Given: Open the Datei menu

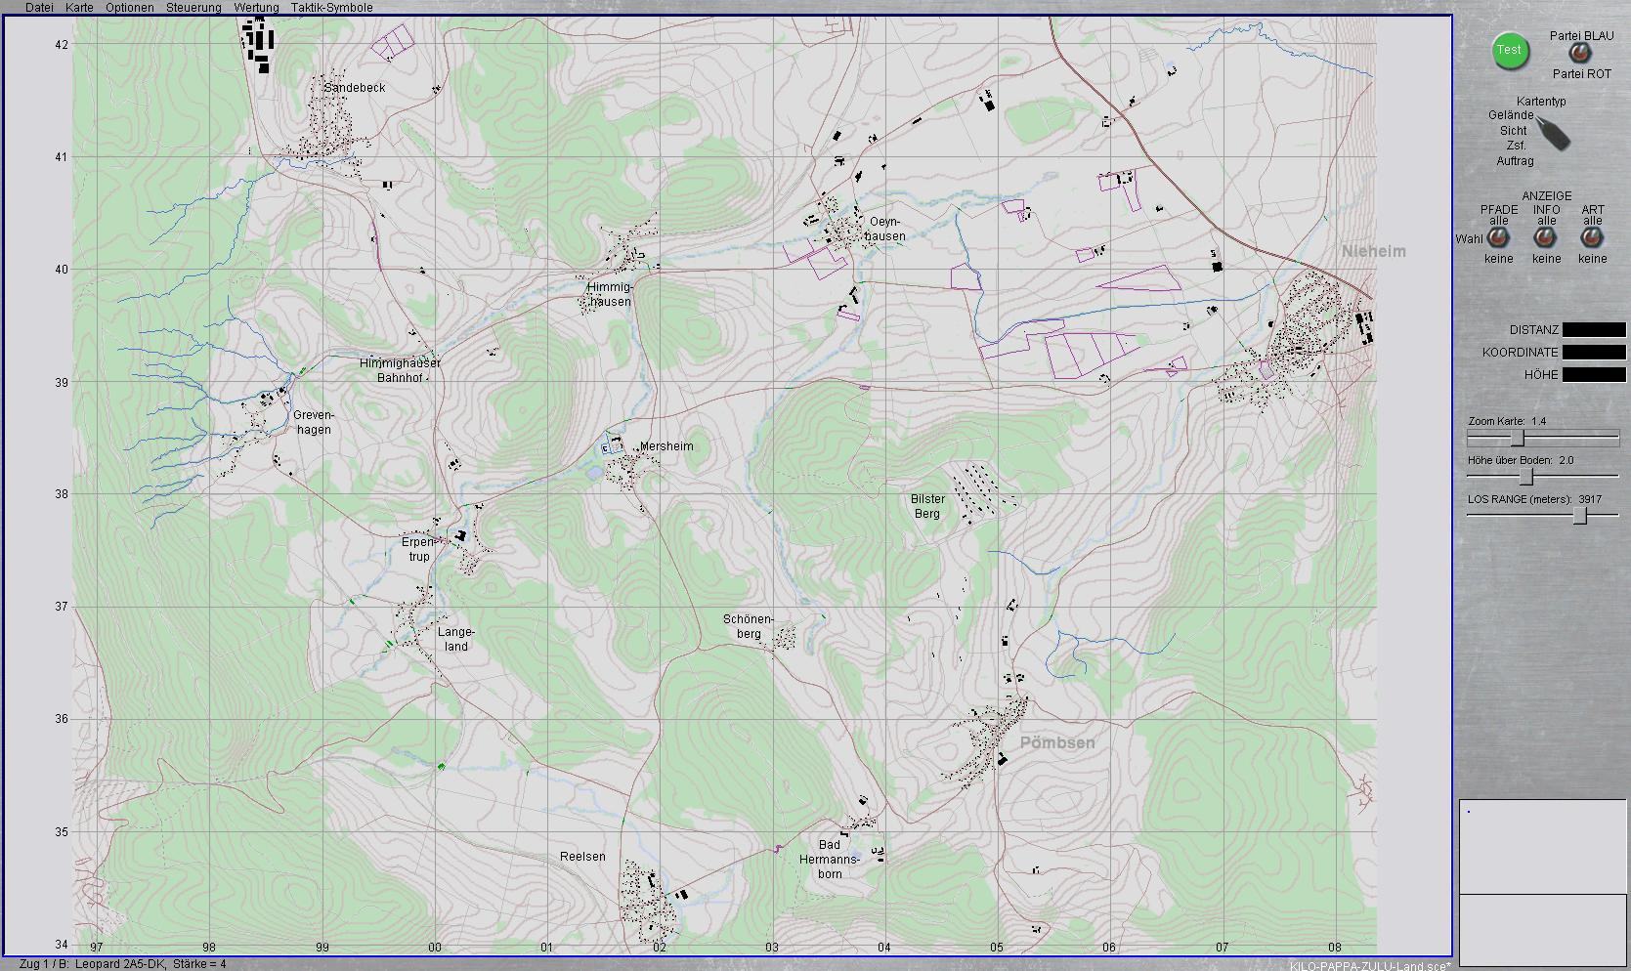Looking at the screenshot, I should (x=39, y=8).
